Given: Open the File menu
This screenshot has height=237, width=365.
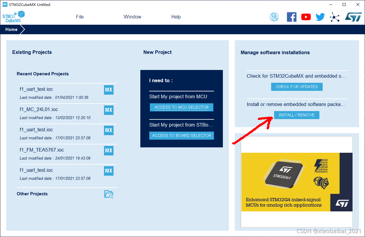Looking at the screenshot, I should tap(80, 17).
